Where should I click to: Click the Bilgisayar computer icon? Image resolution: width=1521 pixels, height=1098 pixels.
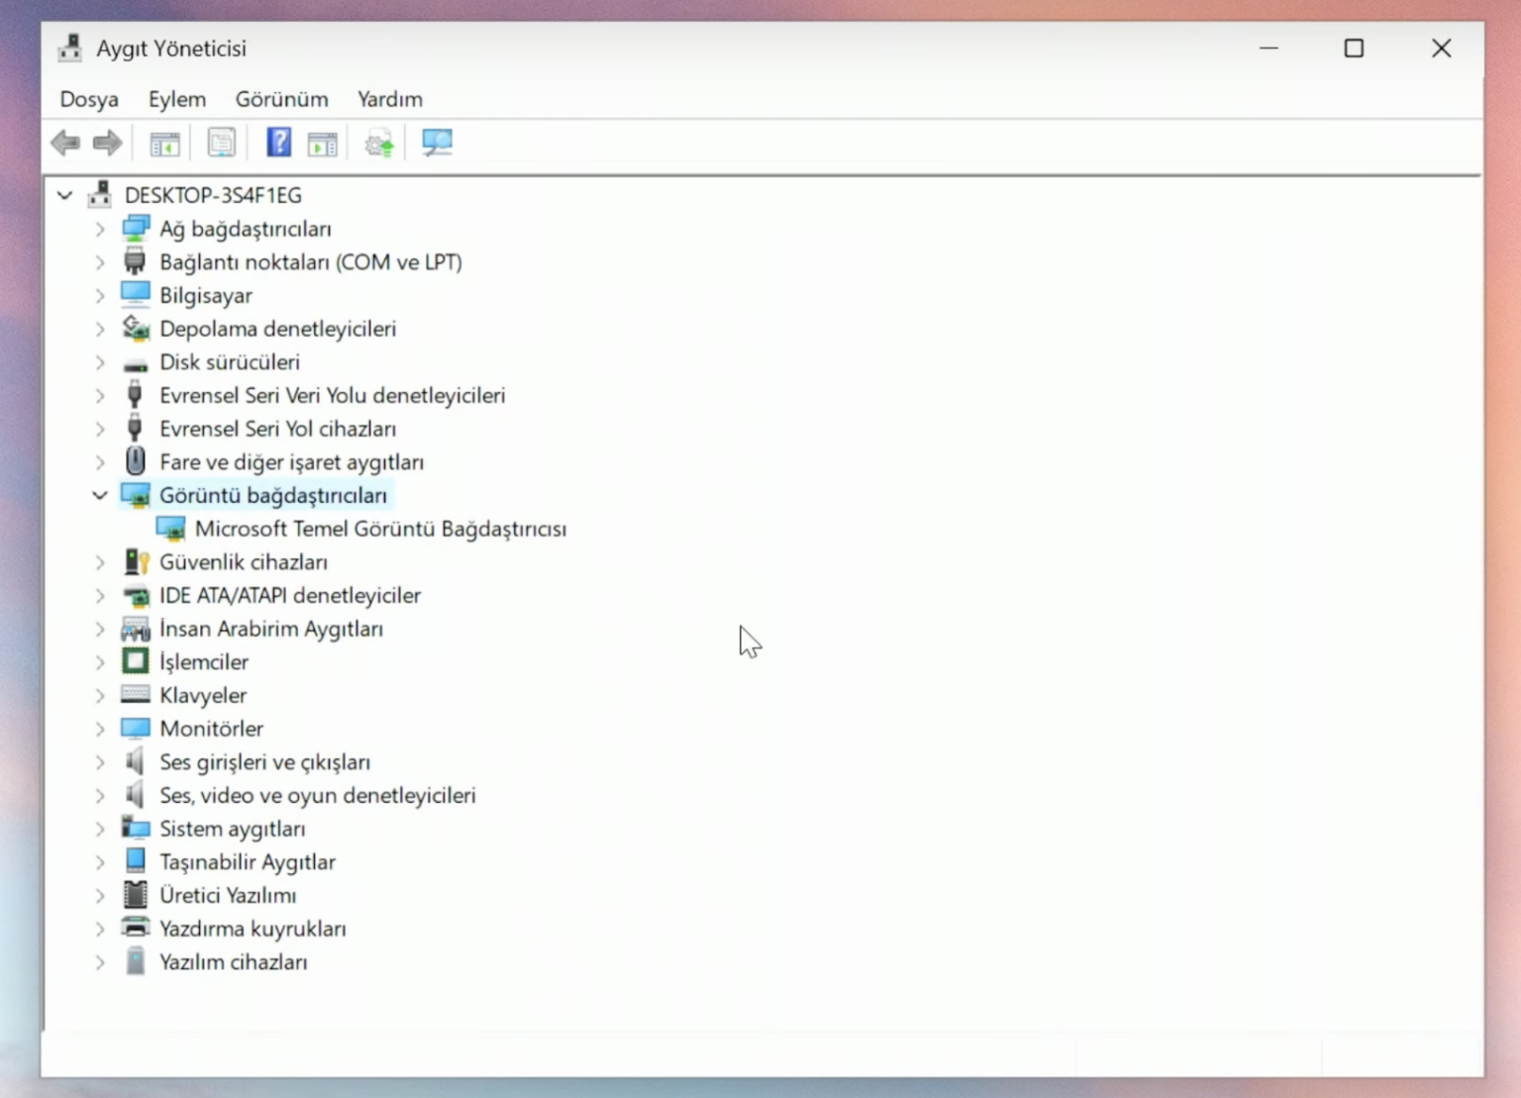tap(136, 295)
